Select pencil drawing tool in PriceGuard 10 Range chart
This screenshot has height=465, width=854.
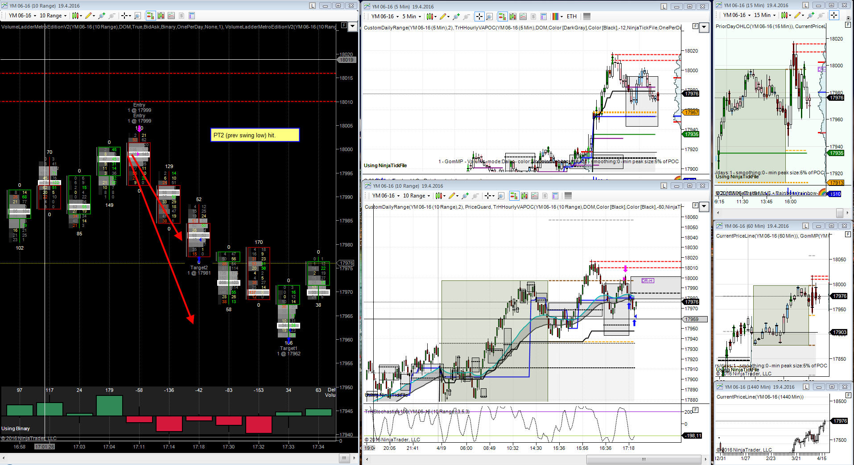tap(453, 196)
